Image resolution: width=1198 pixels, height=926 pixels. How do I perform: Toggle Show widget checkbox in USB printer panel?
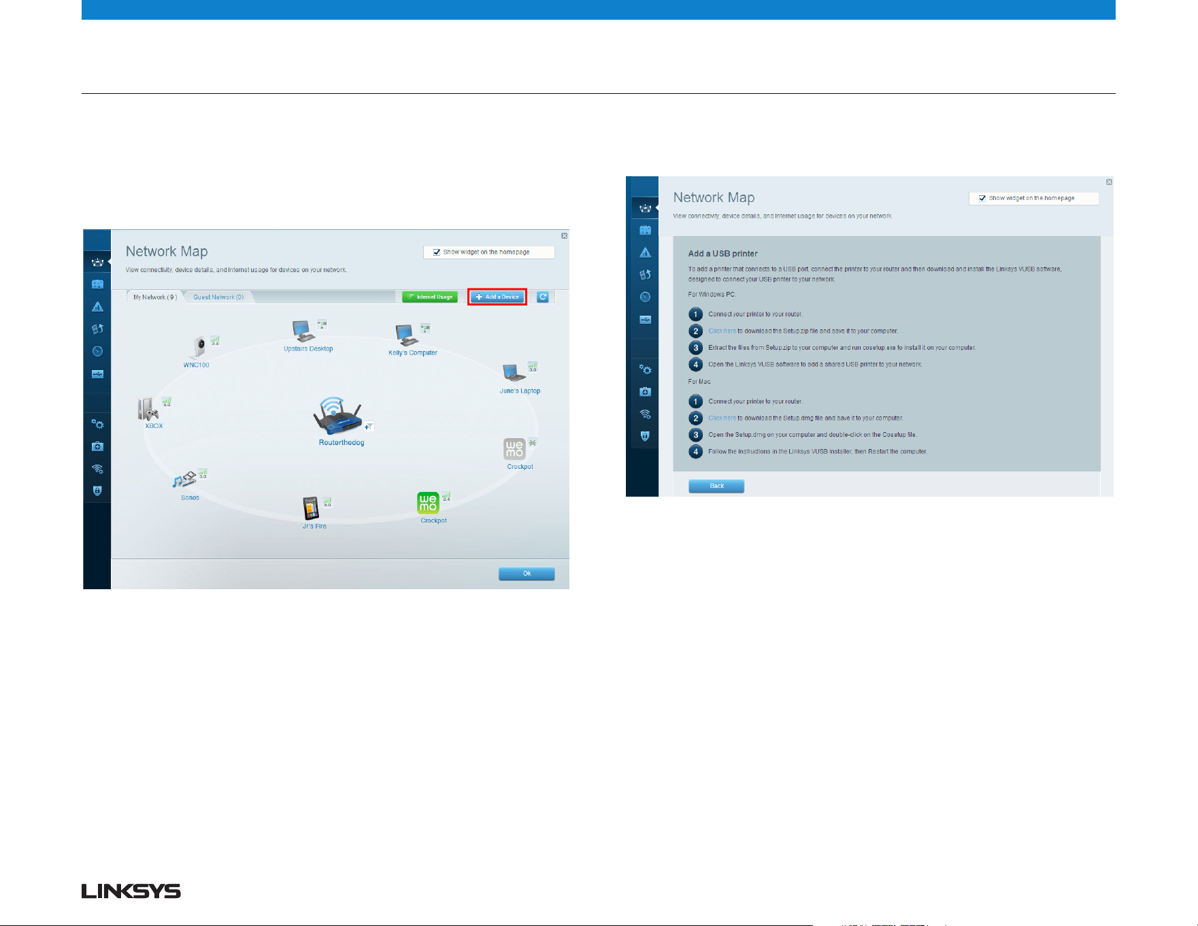coord(982,199)
